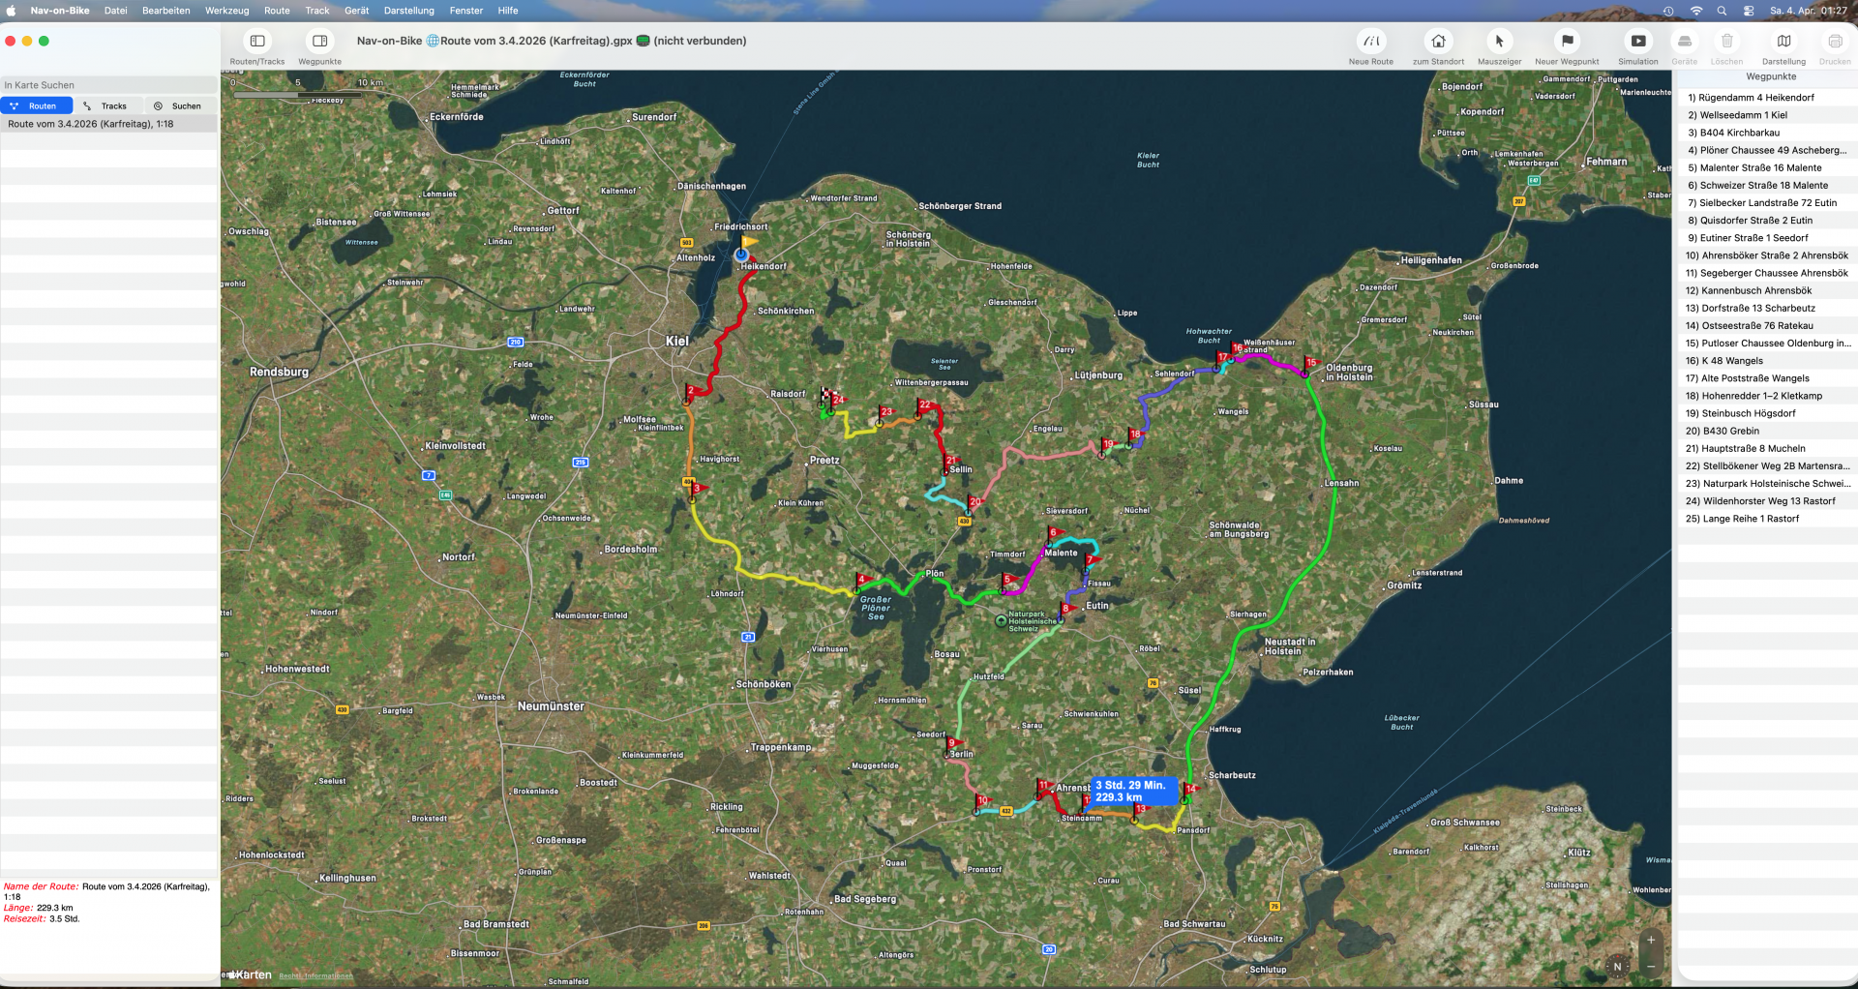Open the Gerät menu
Viewport: 1858px width, 989px height.
tap(356, 11)
